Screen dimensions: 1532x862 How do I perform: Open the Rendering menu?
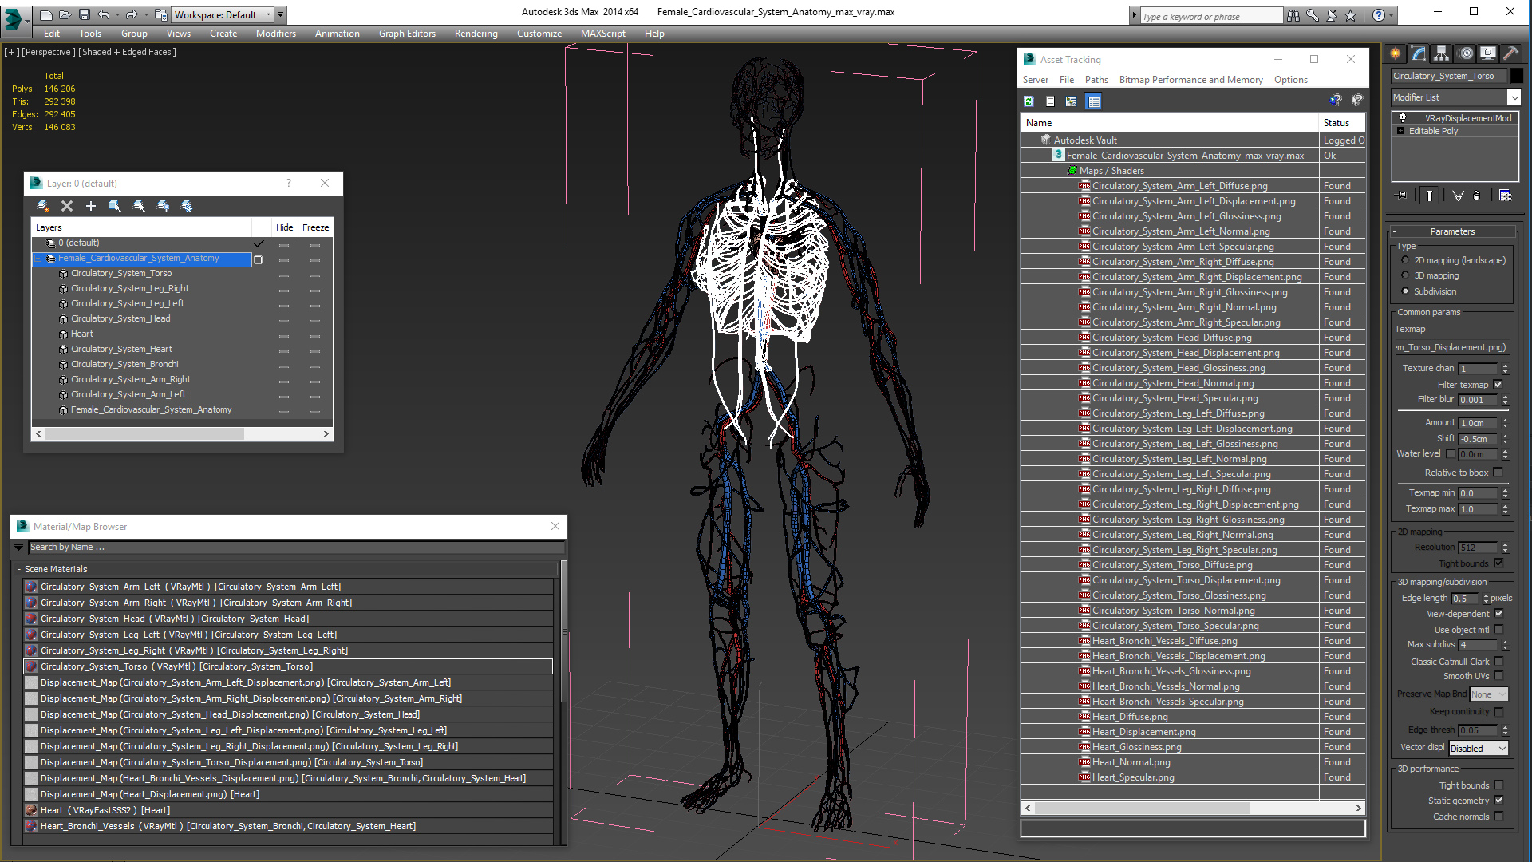pos(476,34)
